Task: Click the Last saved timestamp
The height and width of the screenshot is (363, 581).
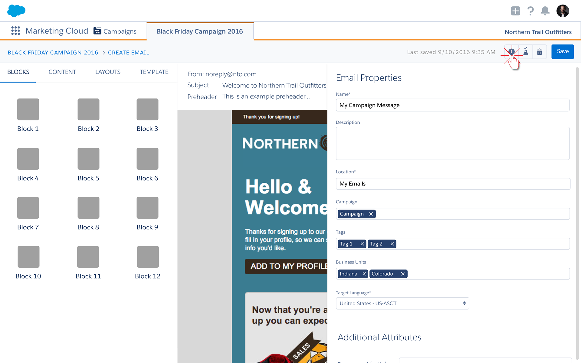Action: coord(451,52)
